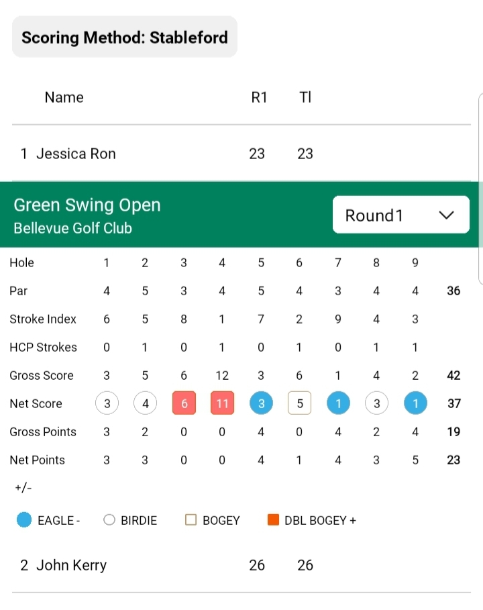Click the DBL BOGEY orange legend square
Screen dimensions: 483x610
pos(273,520)
